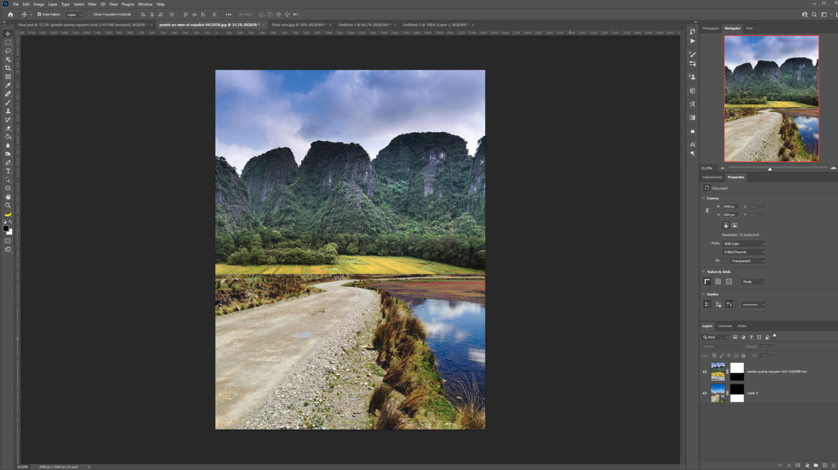Select the Clone Stamp tool
Screen dimensions: 838x470
pyautogui.click(x=8, y=111)
